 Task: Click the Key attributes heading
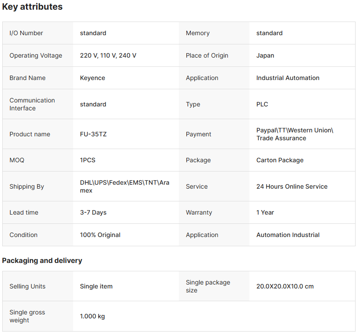point(32,7)
